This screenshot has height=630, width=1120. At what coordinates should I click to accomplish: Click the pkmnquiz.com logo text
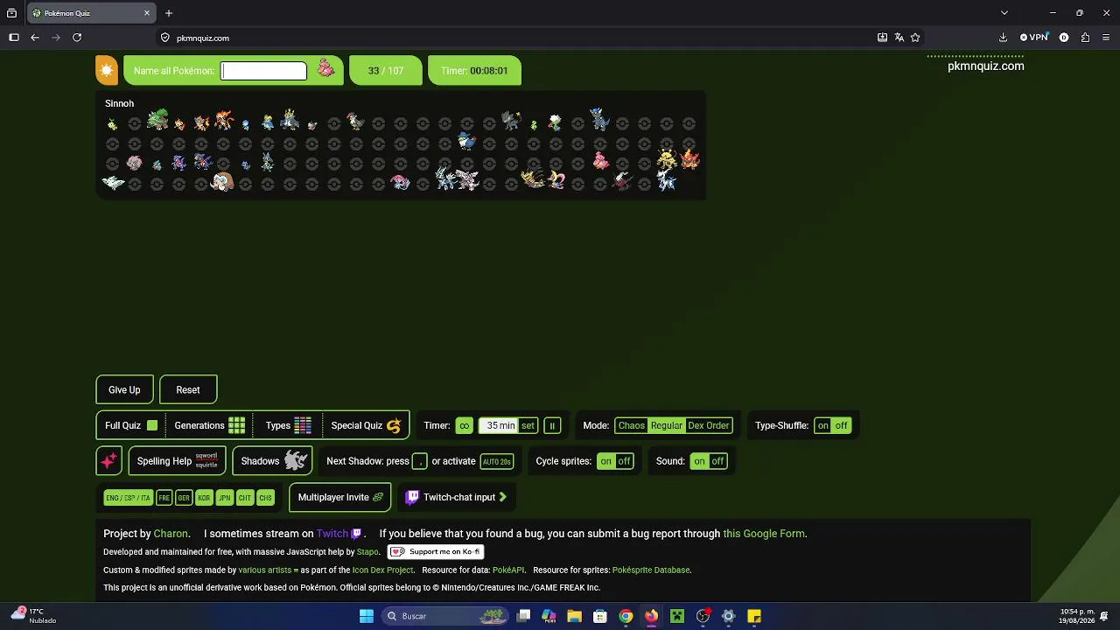[x=985, y=66]
